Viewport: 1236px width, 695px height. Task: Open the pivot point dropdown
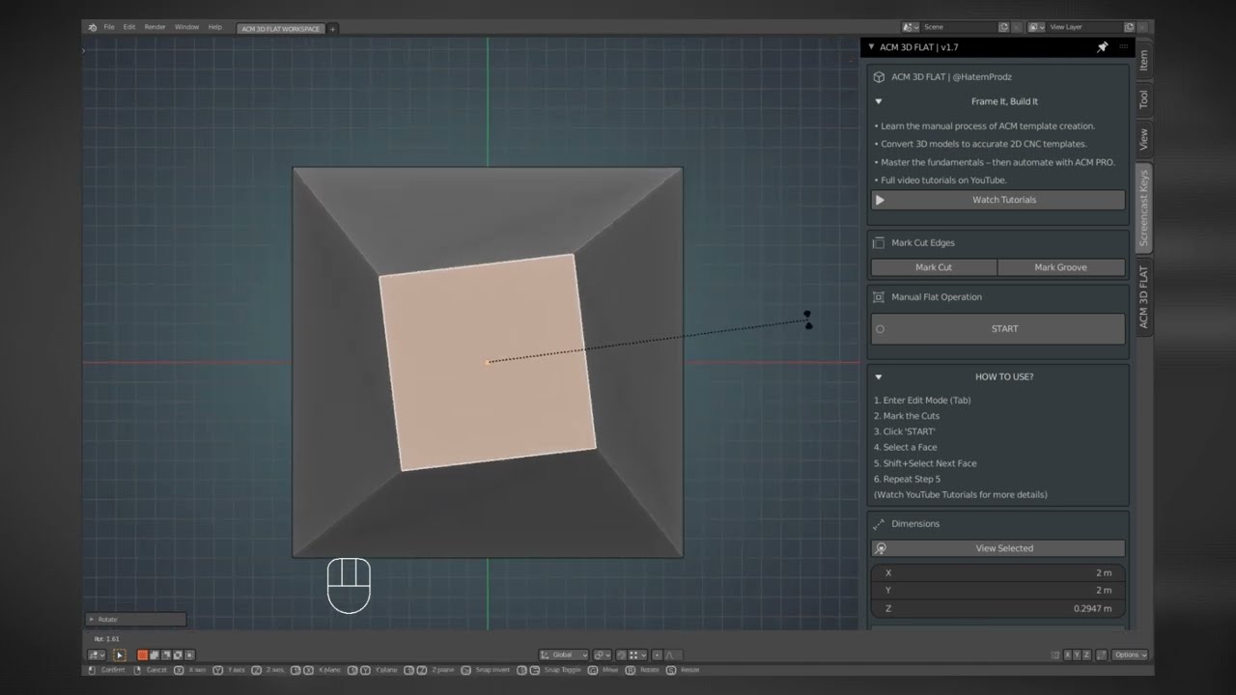pos(602,654)
